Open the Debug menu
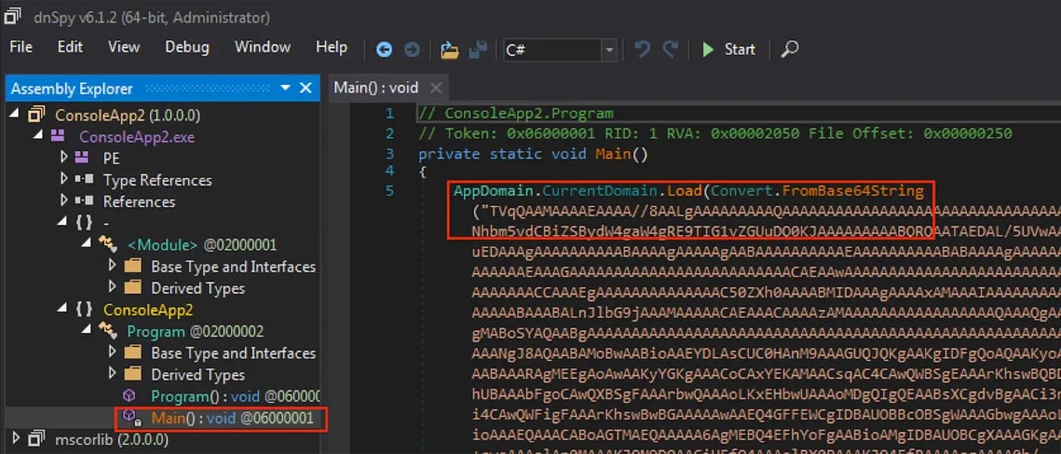1061x454 pixels. click(x=186, y=47)
